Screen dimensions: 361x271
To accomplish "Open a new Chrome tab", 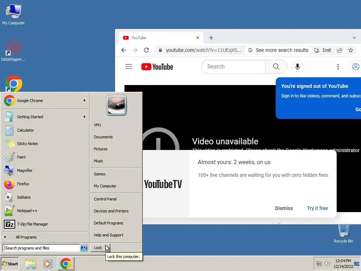I will pos(211,38).
